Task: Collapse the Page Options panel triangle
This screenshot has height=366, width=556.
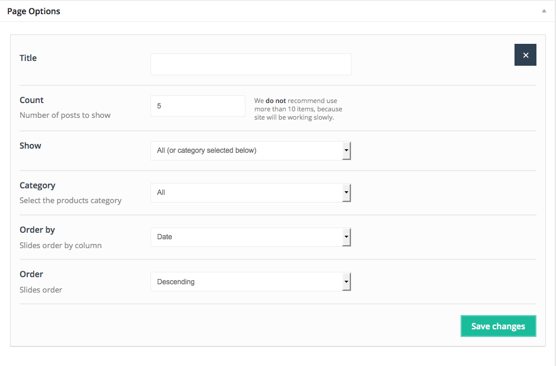Action: pos(544,11)
